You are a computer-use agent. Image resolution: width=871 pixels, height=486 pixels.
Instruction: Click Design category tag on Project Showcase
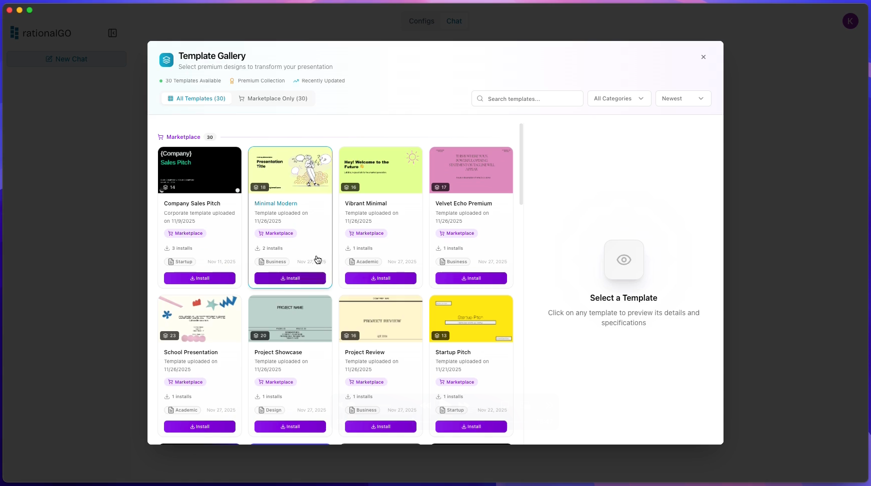pyautogui.click(x=269, y=410)
